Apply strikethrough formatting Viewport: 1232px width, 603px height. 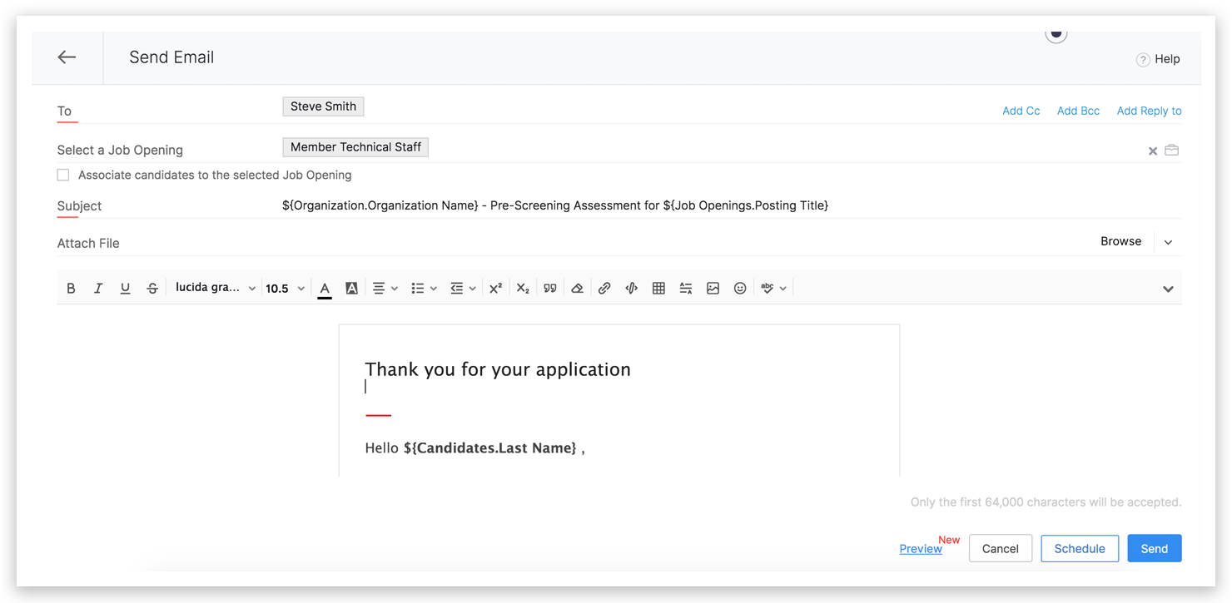point(152,289)
